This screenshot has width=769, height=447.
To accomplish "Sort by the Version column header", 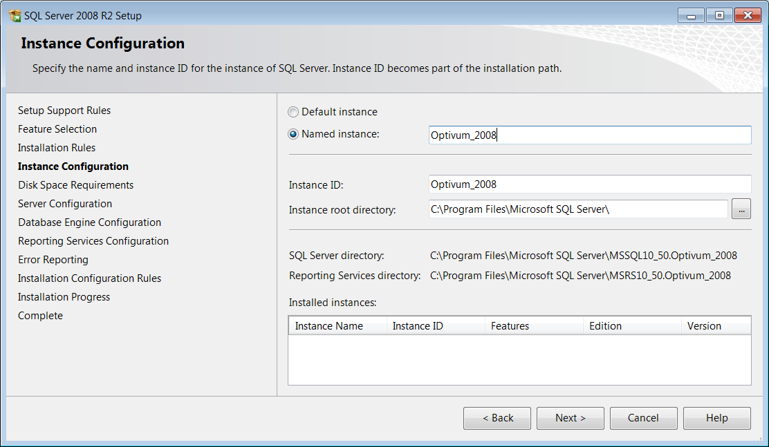I will [716, 326].
